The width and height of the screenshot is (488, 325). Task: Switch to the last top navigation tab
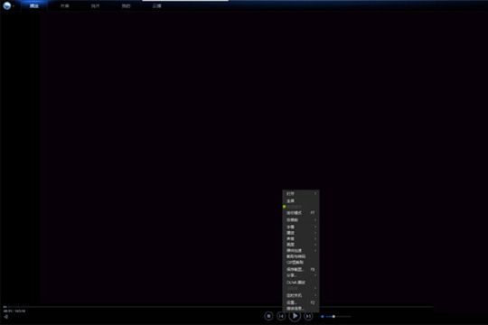(157, 6)
